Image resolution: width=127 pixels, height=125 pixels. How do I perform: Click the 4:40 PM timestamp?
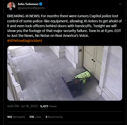point(13,106)
